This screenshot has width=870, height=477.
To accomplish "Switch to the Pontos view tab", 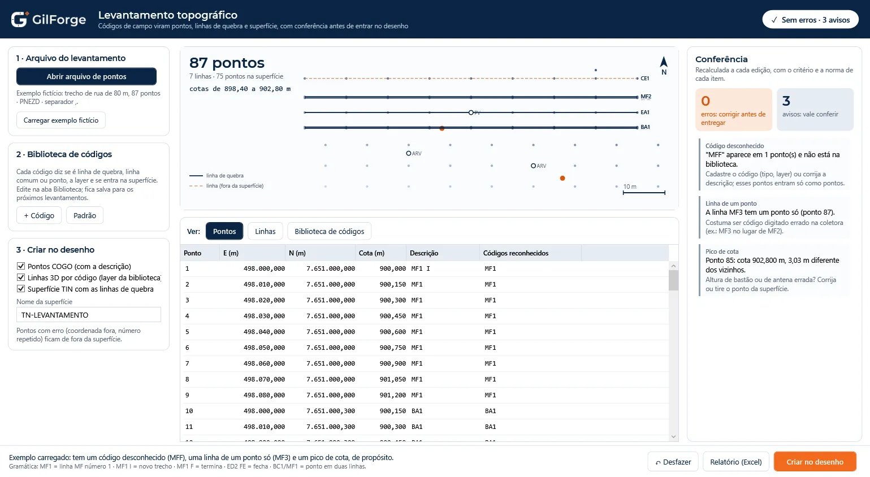I will point(224,231).
